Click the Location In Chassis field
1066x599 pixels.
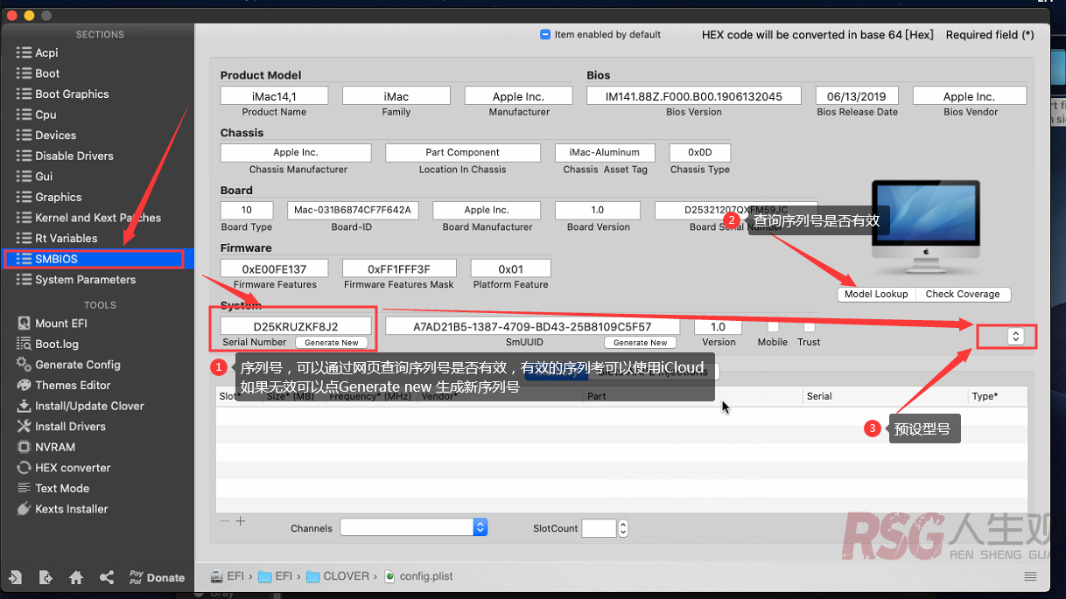click(463, 152)
